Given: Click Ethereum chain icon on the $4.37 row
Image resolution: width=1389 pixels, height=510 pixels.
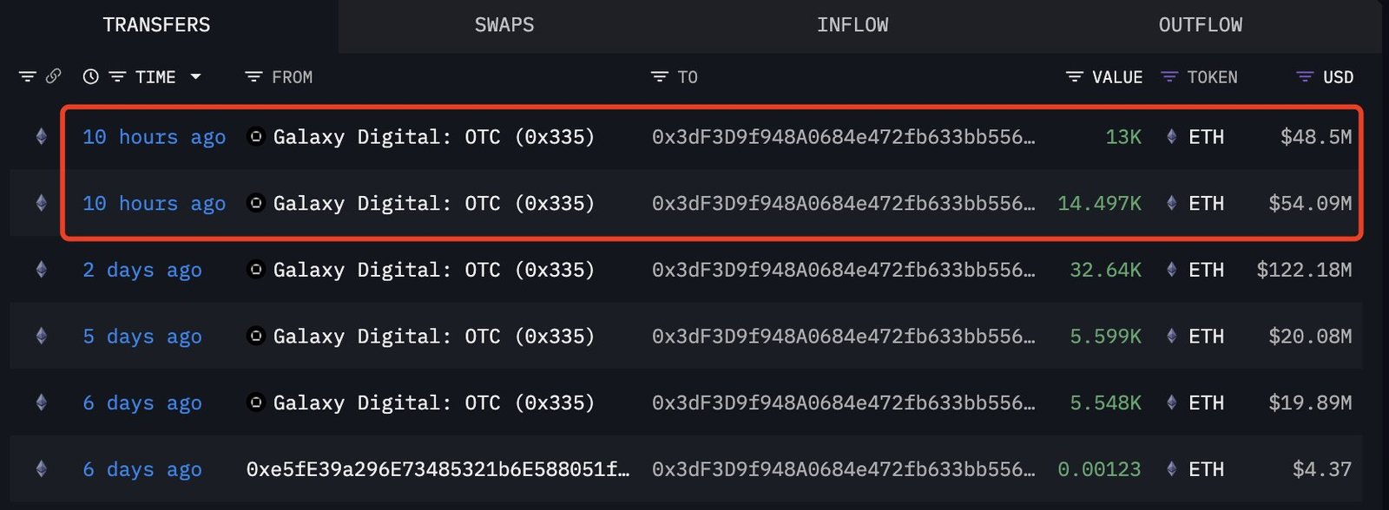Looking at the screenshot, I should 41,469.
